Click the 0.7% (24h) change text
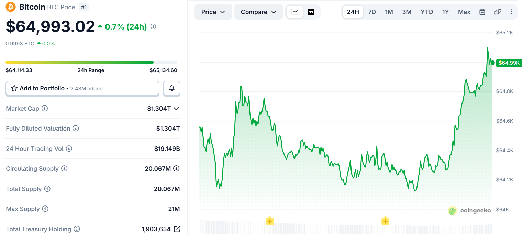523x234 pixels. tap(126, 26)
